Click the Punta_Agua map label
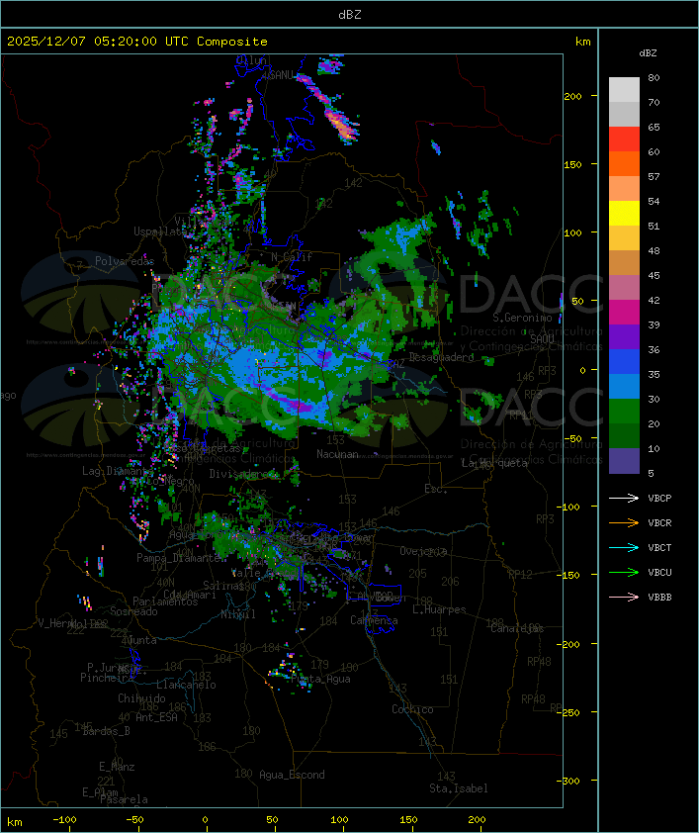This screenshot has width=699, height=833. point(320,679)
